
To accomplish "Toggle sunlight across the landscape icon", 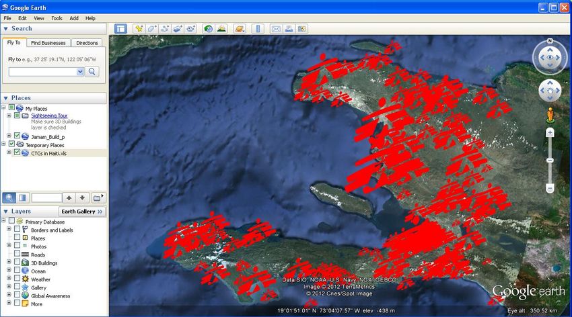I will [x=221, y=29].
